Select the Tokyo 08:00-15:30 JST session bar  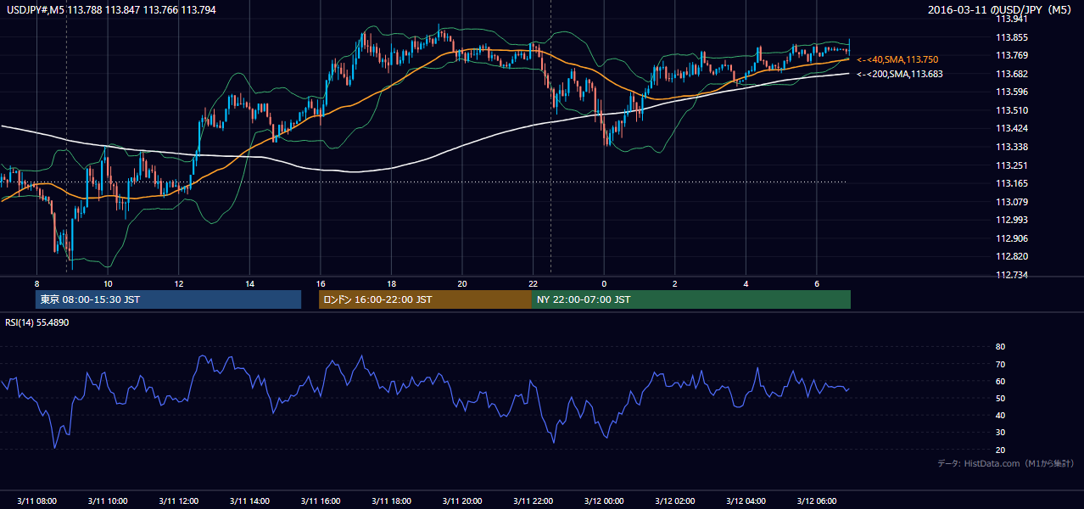(x=168, y=299)
